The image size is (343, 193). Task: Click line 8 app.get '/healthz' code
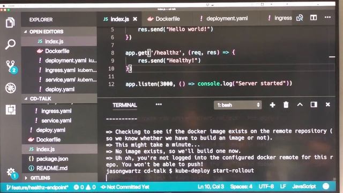180,53
